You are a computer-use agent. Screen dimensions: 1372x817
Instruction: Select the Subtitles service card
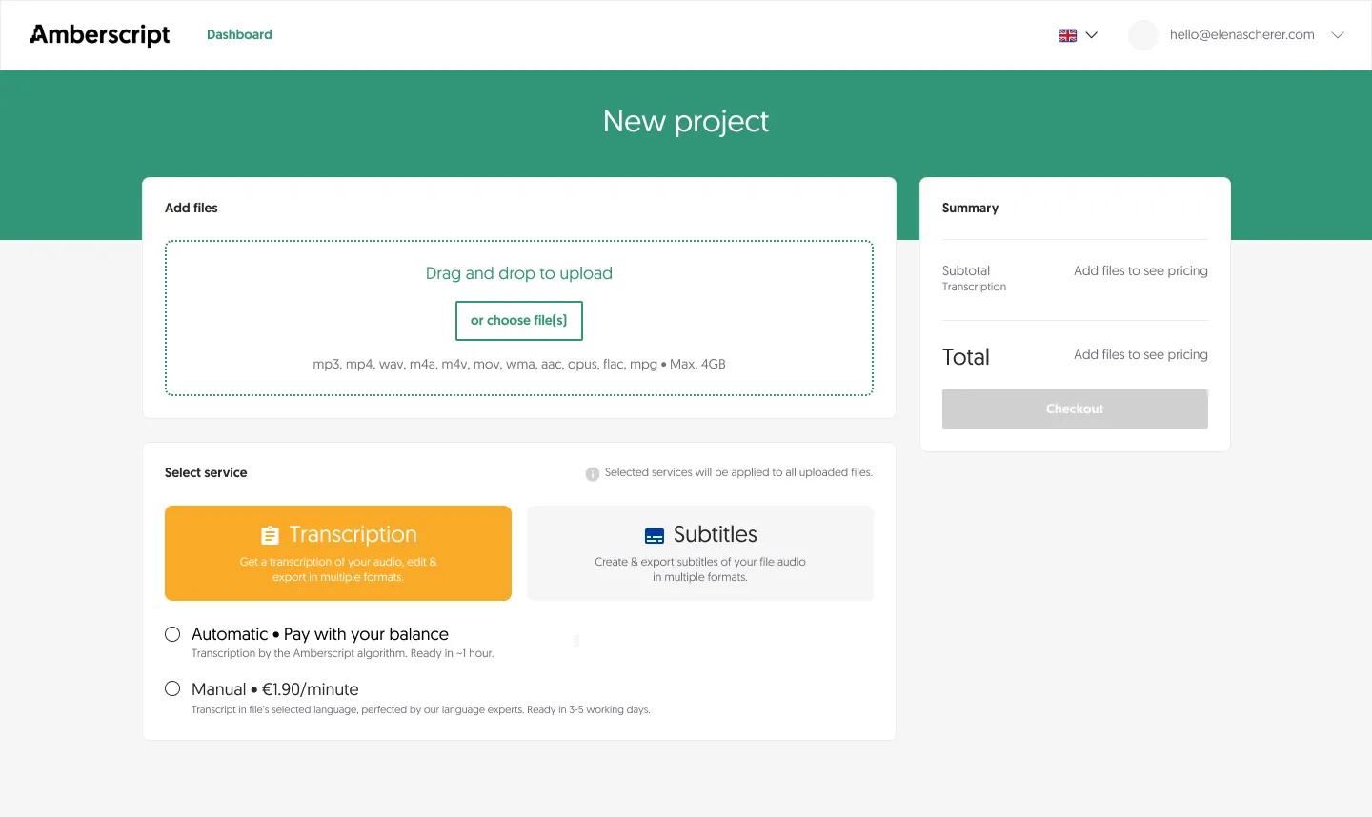700,553
